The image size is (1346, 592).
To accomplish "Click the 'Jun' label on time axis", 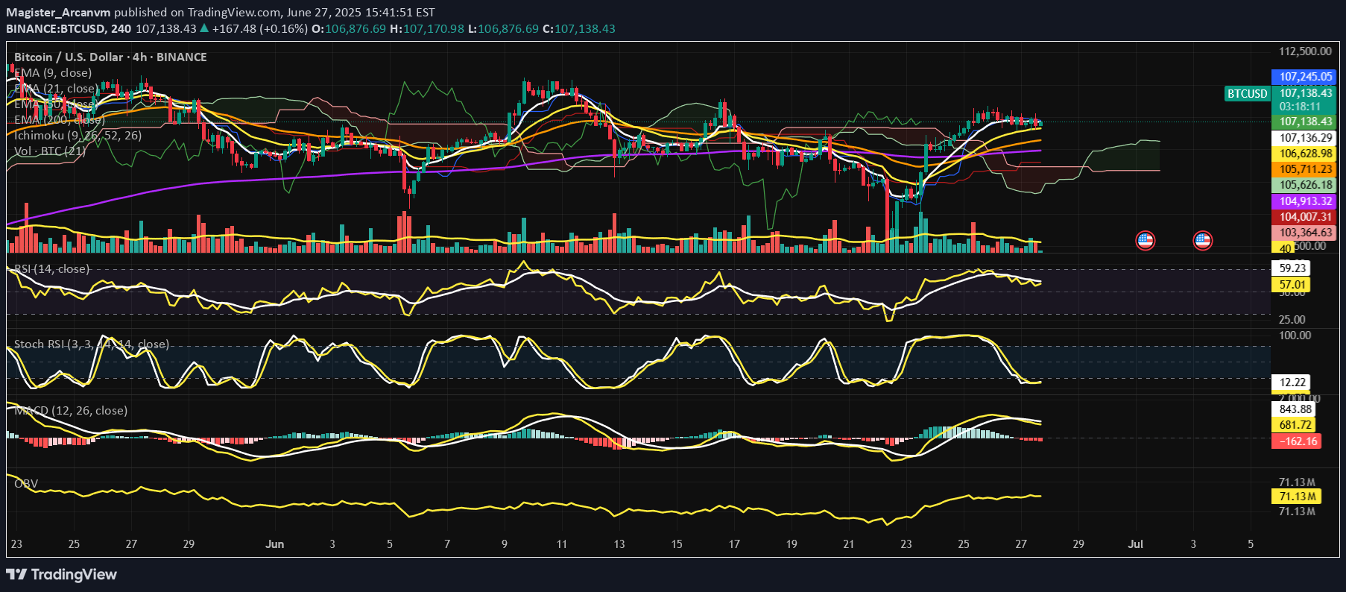I will (x=274, y=544).
